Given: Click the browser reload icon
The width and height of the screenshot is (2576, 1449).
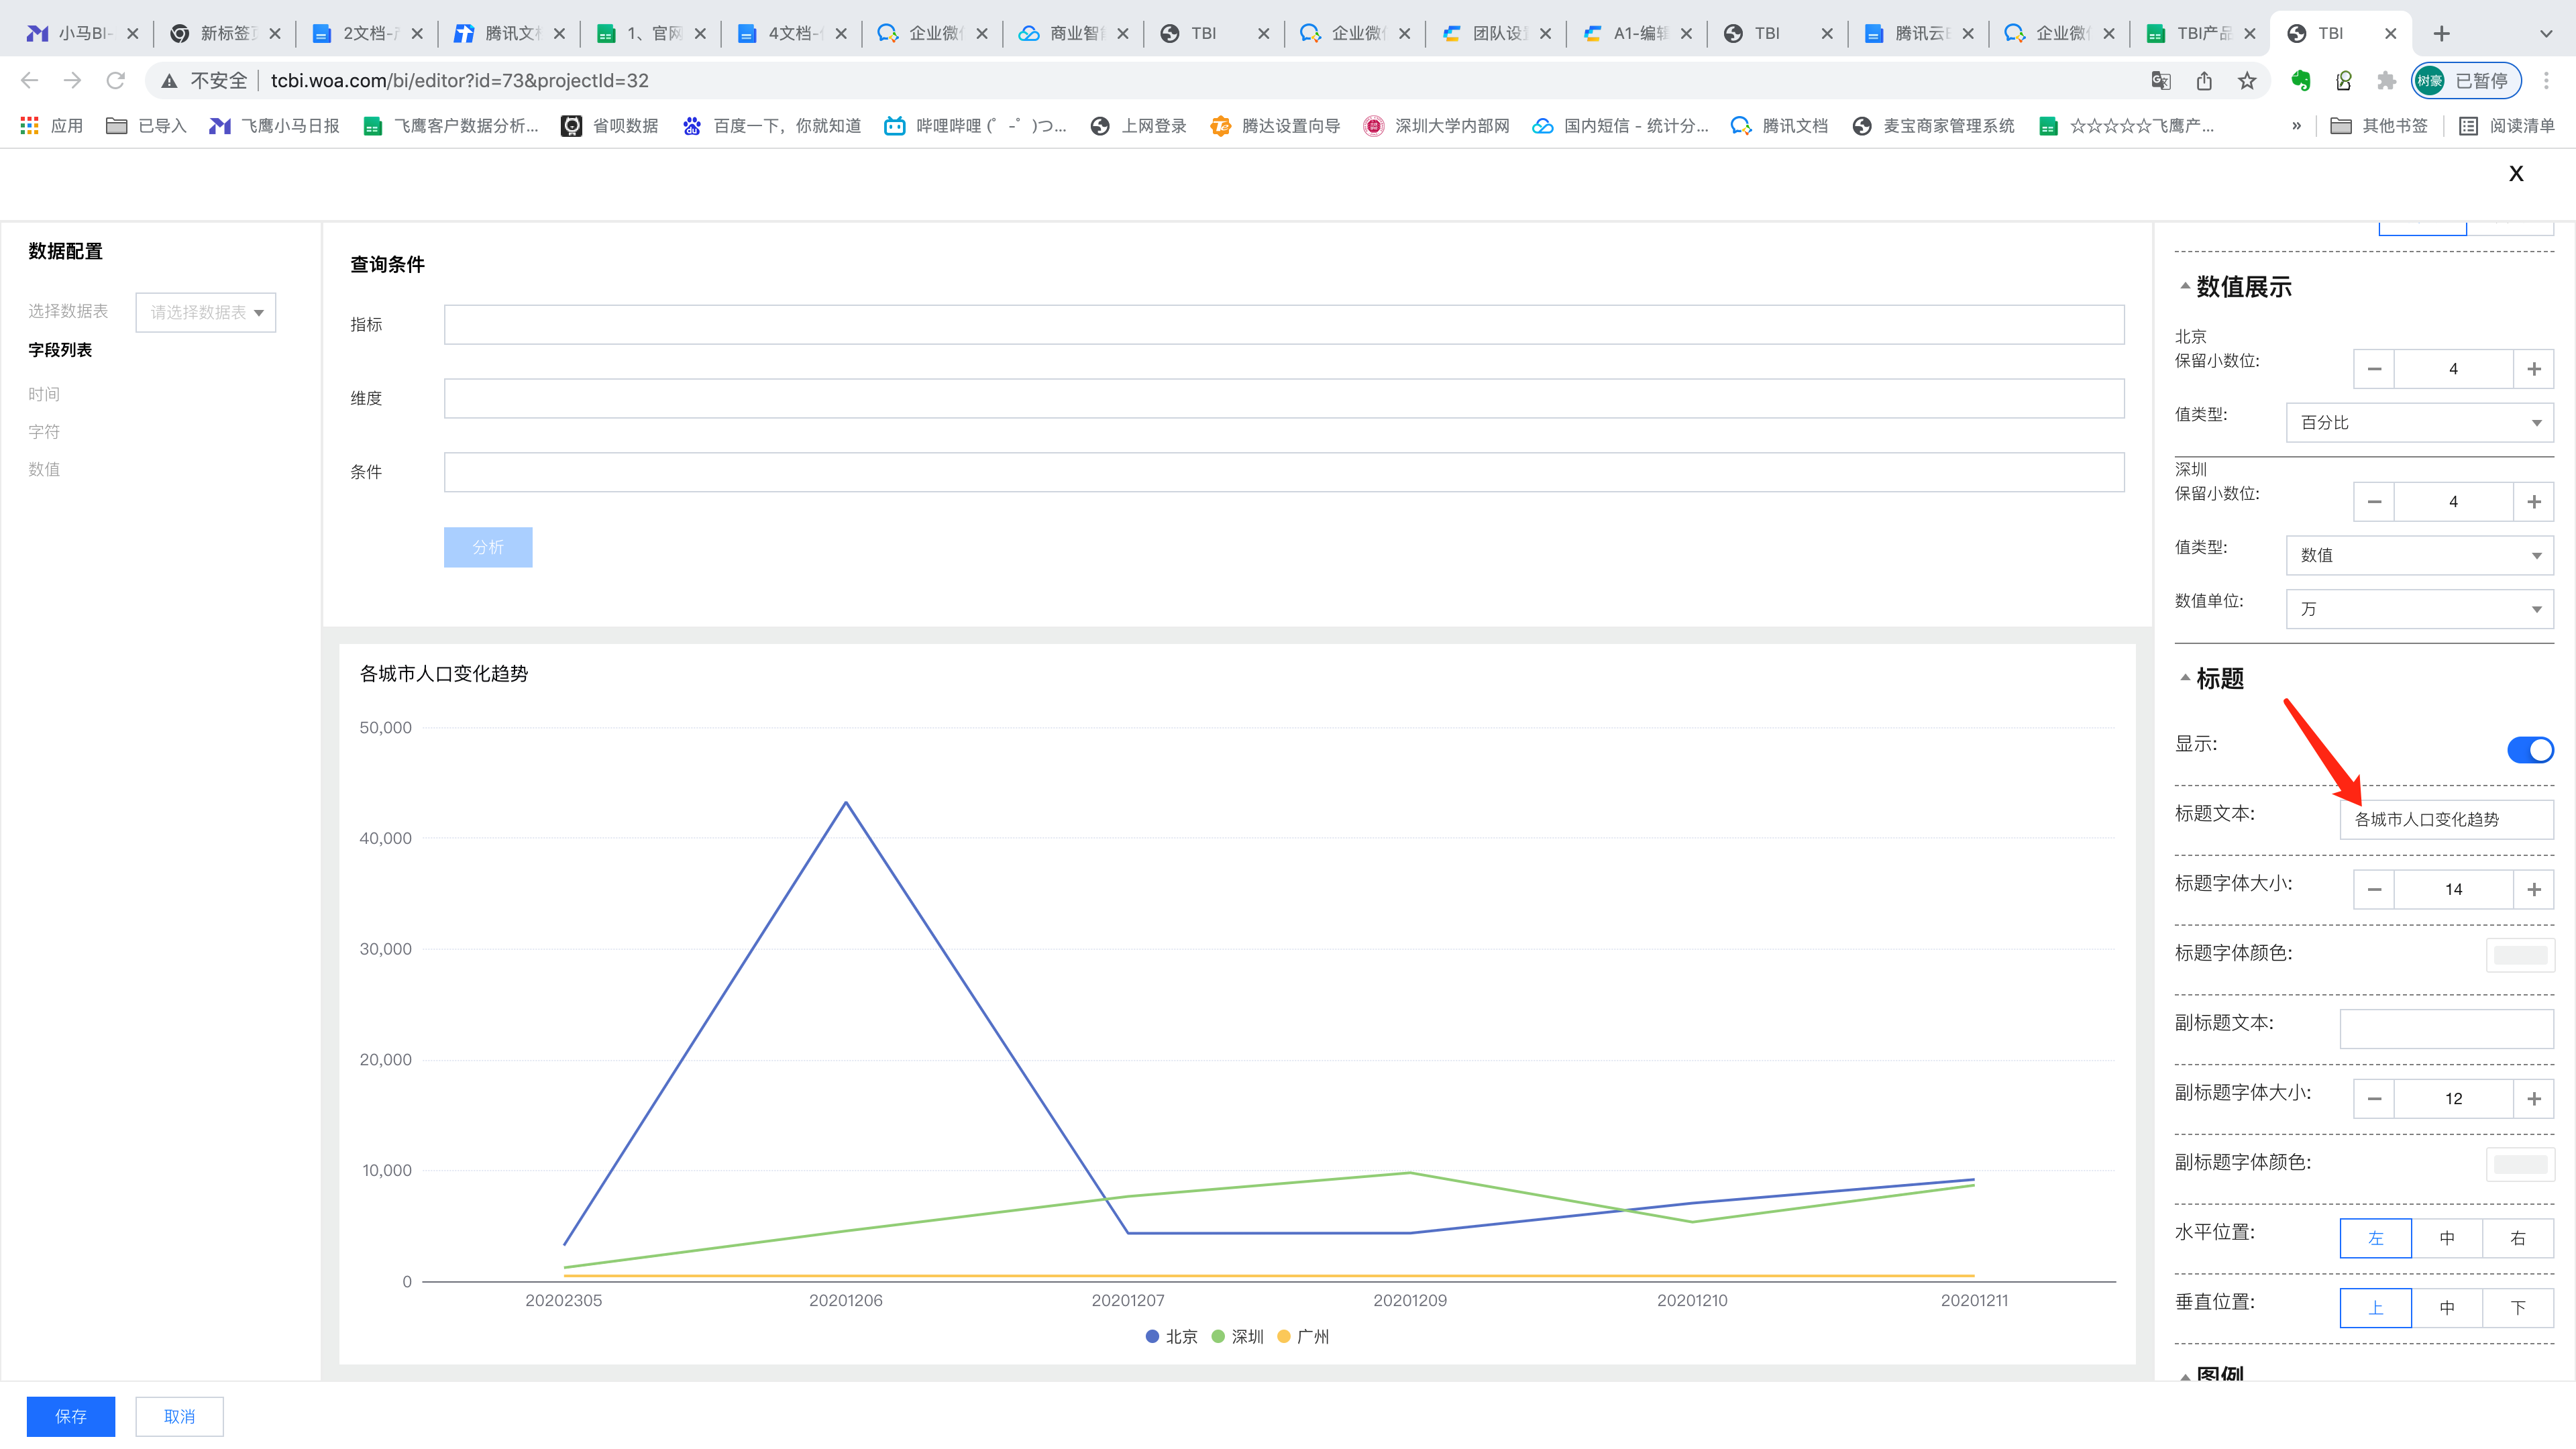Looking at the screenshot, I should coord(115,80).
